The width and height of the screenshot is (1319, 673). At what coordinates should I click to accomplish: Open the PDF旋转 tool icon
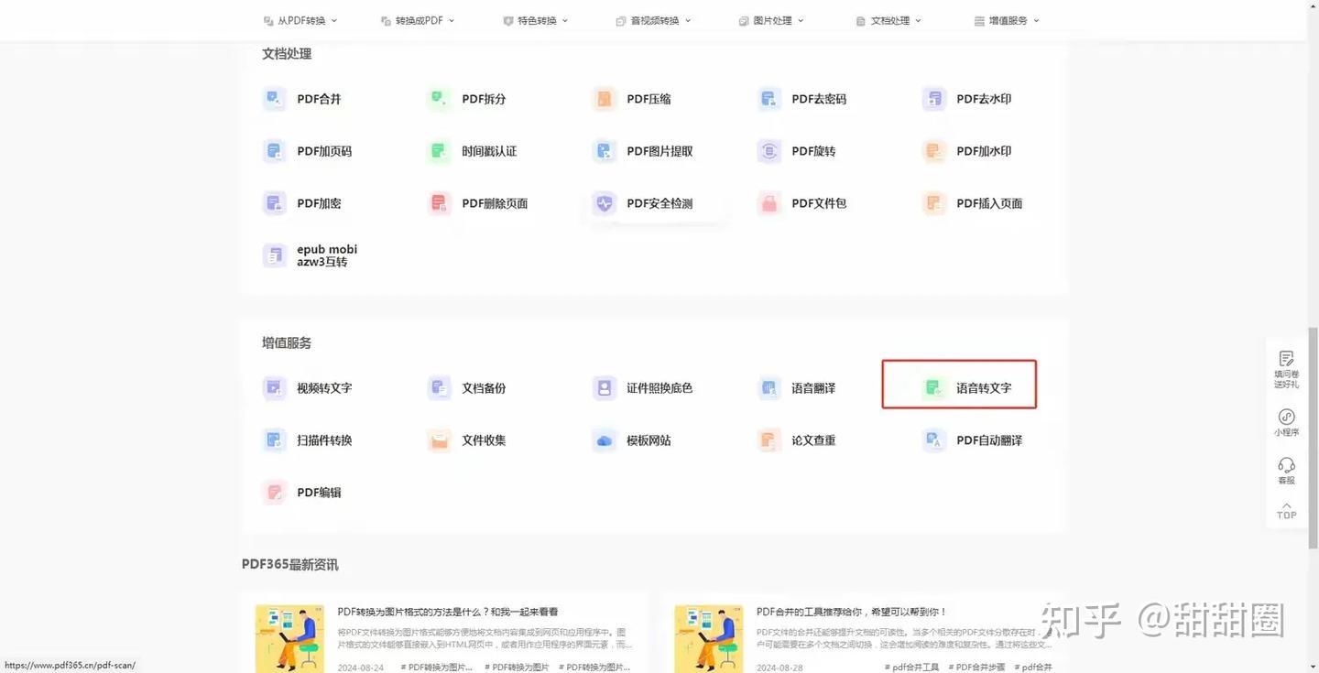point(769,151)
